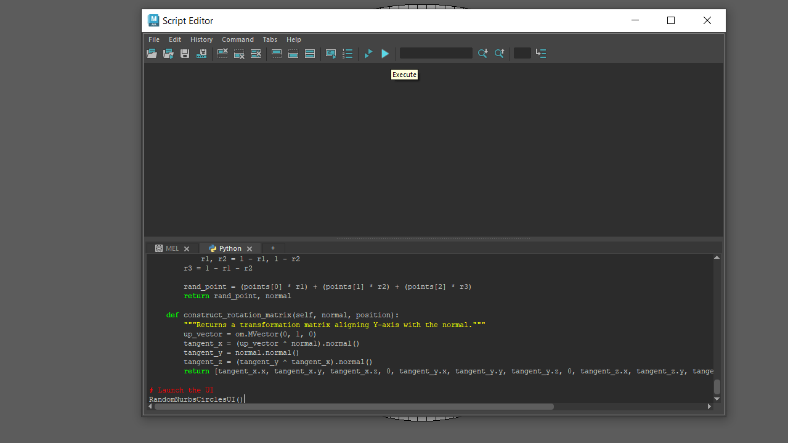The image size is (788, 443).
Task: Switch to the MEL tab
Action: [x=171, y=248]
